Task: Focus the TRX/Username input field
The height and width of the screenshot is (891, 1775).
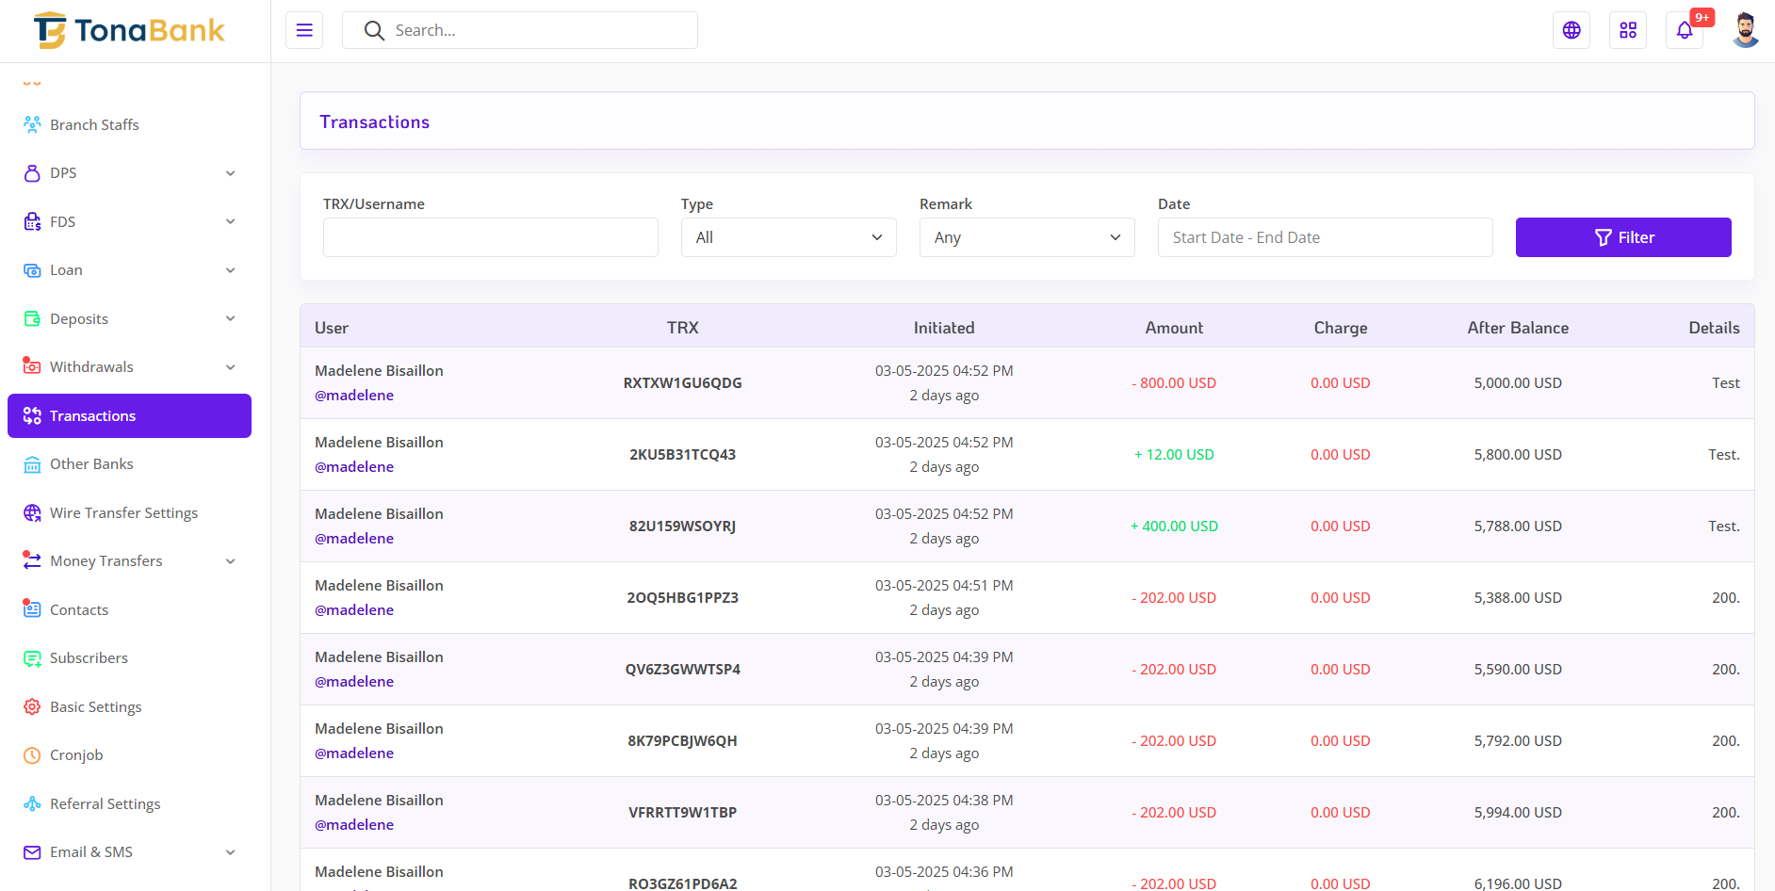Action: pyautogui.click(x=490, y=237)
